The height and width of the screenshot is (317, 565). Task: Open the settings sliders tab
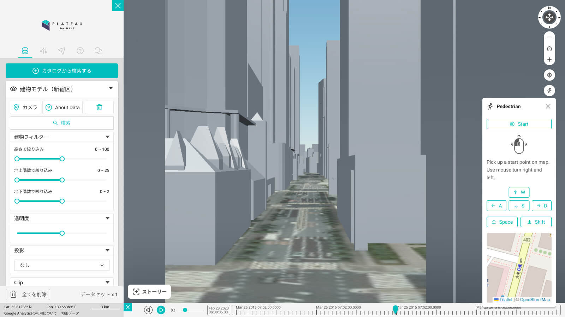pos(43,51)
